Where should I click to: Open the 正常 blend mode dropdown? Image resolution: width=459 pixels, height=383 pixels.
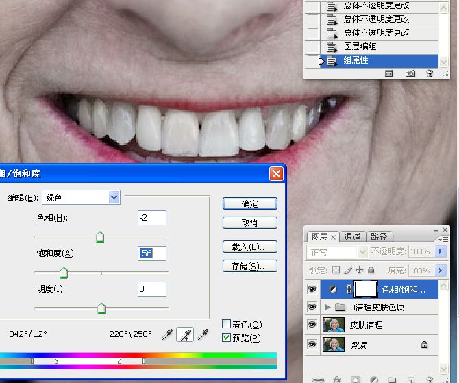pyautogui.click(x=362, y=252)
